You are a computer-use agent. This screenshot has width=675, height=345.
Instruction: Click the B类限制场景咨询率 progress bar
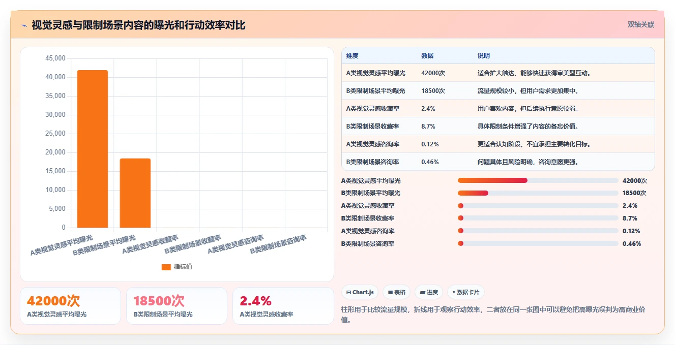coord(538,244)
